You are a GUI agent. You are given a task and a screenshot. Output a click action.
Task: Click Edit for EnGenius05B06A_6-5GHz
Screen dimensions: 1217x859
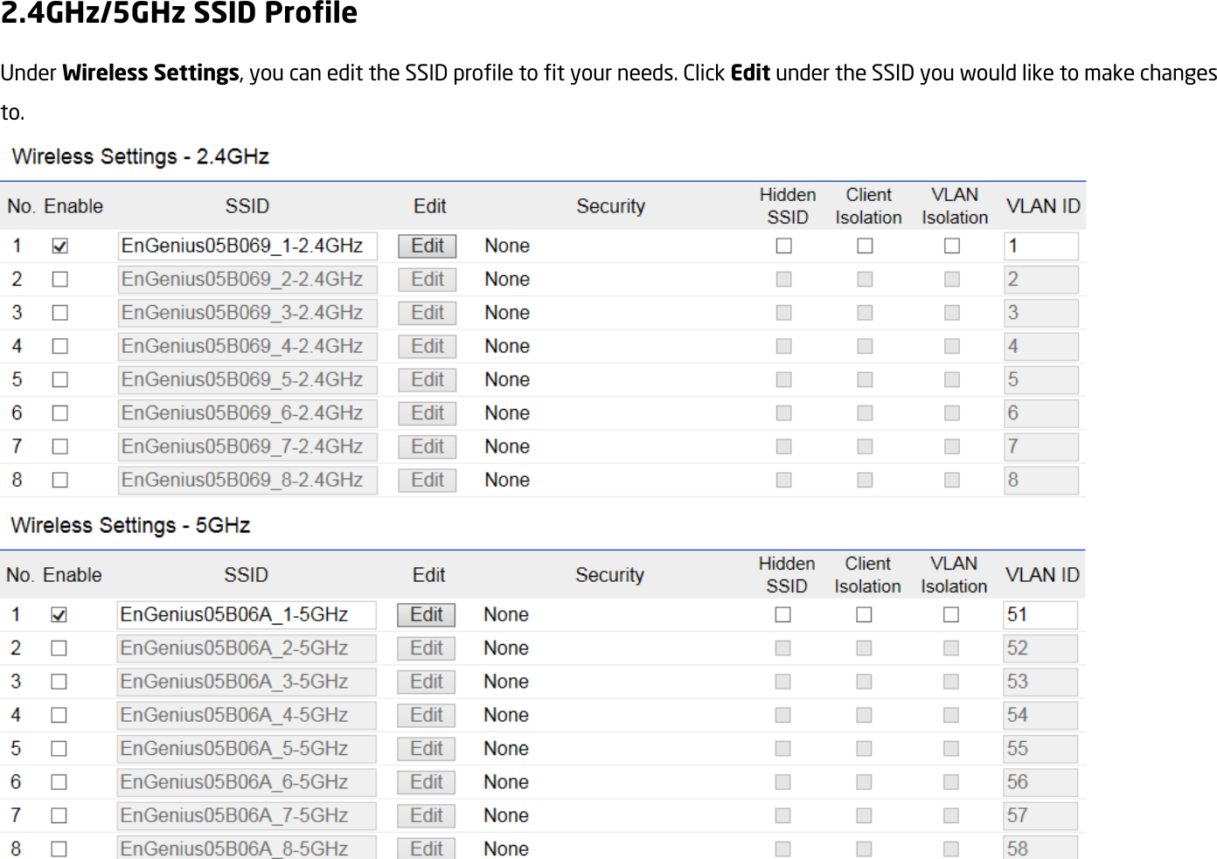[427, 782]
